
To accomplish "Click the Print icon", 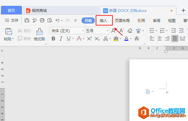I will (42, 20).
